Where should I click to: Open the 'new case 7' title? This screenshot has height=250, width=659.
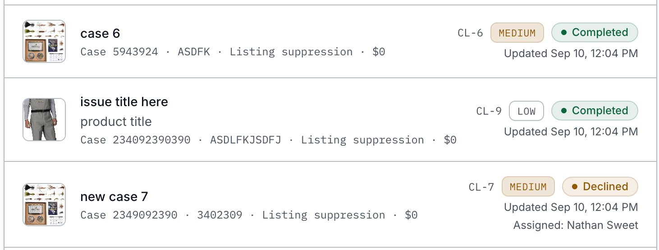pos(114,197)
